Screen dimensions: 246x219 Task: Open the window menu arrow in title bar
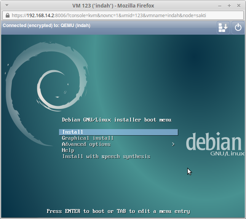click(7, 5)
